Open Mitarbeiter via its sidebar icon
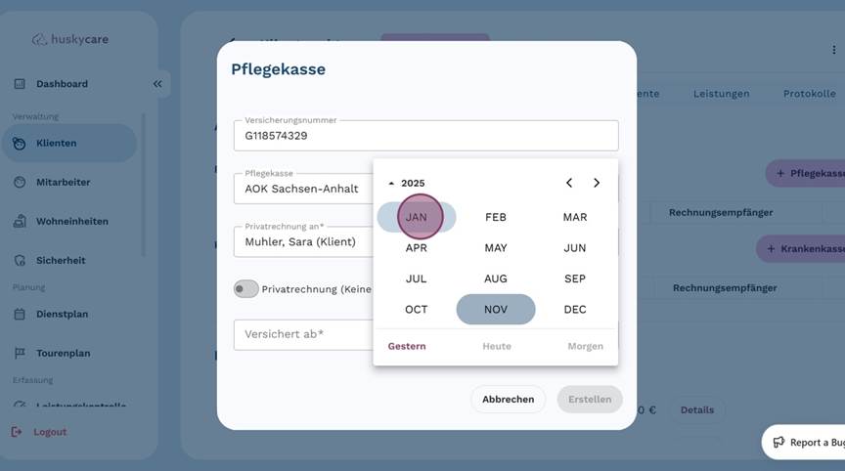The image size is (845, 471). [20, 182]
